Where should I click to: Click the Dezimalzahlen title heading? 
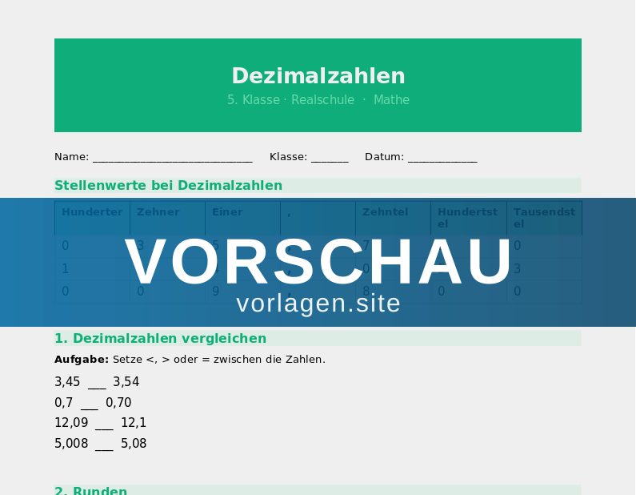click(318, 76)
